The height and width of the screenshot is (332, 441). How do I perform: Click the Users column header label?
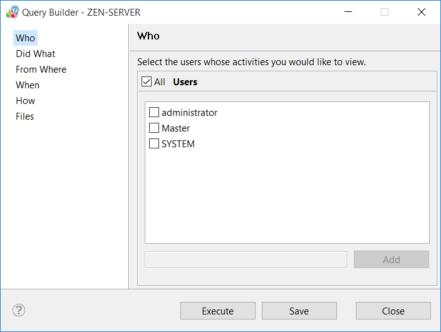[185, 81]
